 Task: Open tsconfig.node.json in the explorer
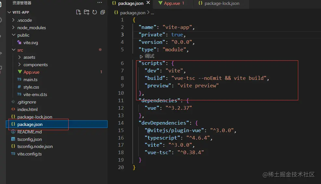pos(35,147)
